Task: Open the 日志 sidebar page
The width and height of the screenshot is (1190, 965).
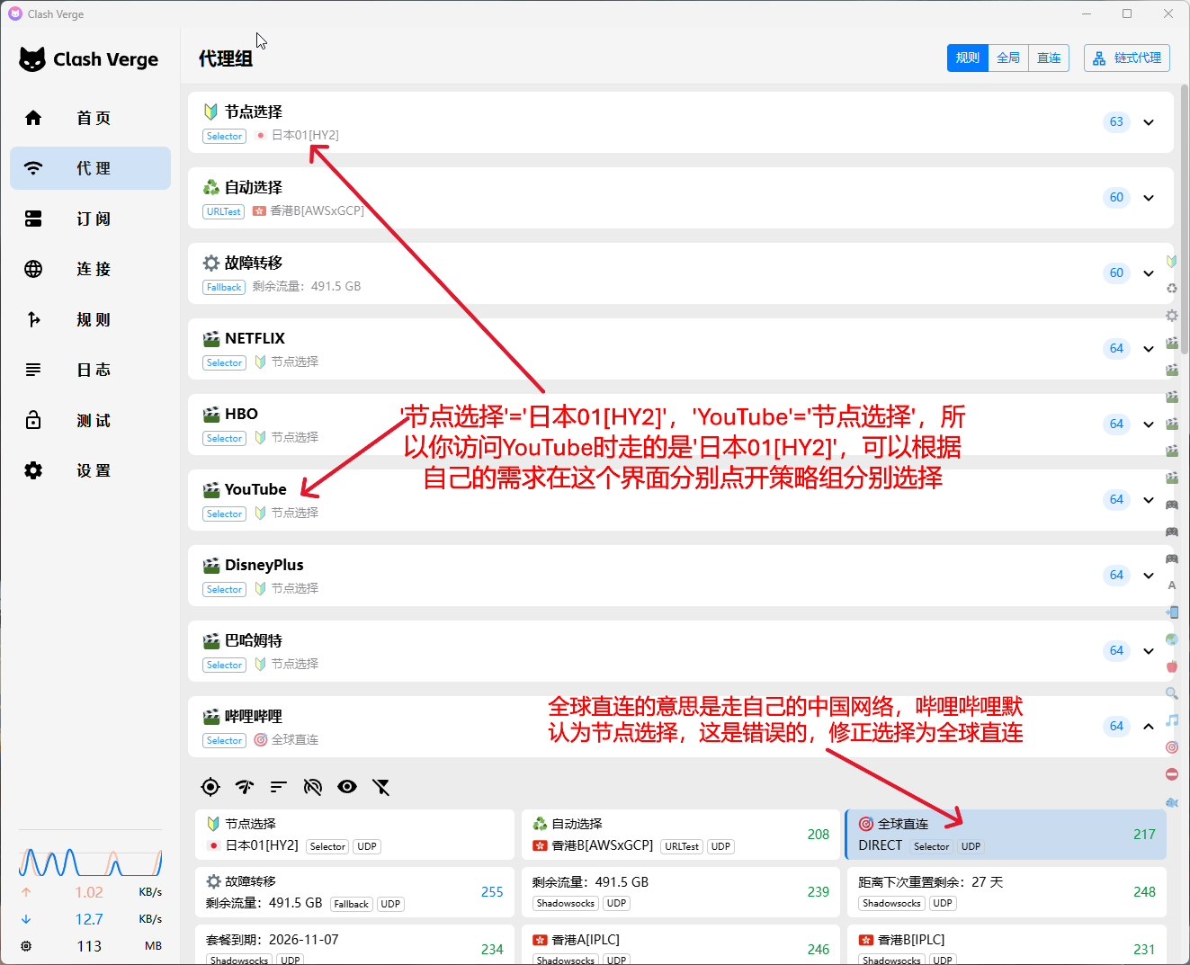Action: 90,370
